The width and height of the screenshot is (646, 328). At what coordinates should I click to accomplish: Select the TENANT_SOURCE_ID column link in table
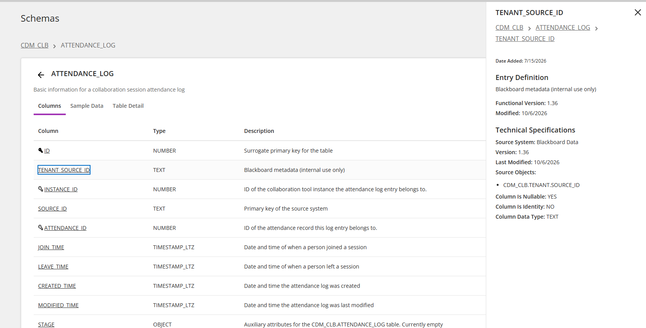64,170
